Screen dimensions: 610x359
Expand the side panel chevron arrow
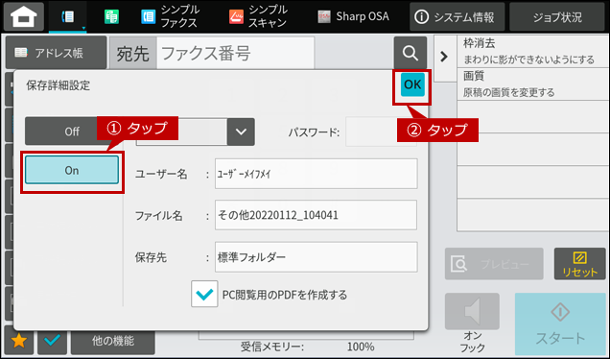pos(444,57)
